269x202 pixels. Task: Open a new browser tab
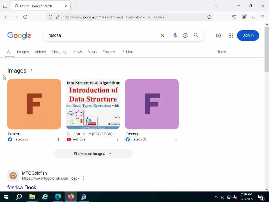point(76,6)
